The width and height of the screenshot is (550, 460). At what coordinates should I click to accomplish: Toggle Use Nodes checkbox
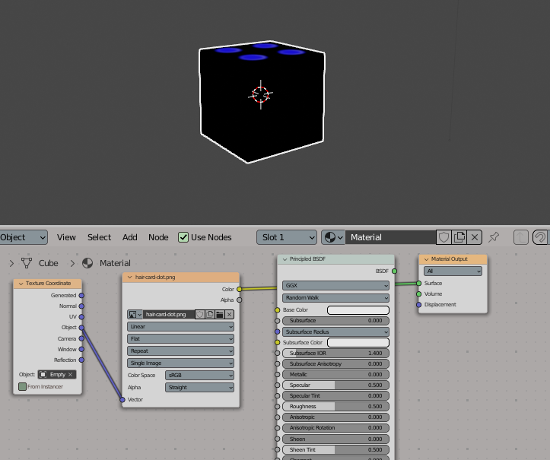(183, 237)
